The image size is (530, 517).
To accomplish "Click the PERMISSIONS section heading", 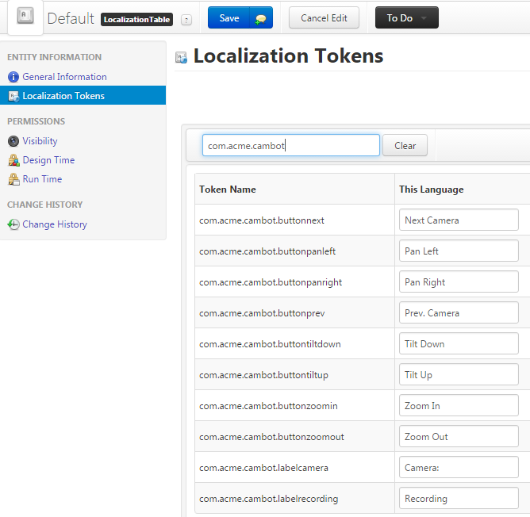I will tap(36, 121).
